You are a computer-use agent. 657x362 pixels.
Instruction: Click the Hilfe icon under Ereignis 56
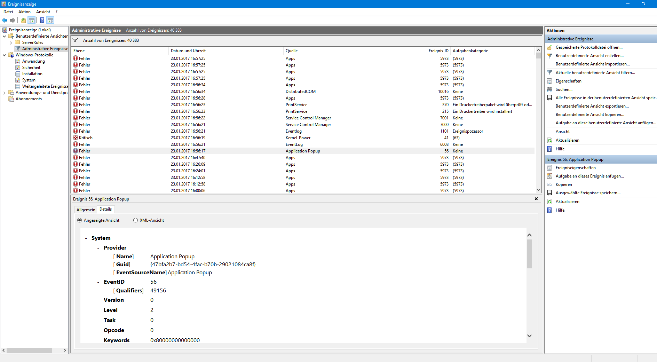549,210
